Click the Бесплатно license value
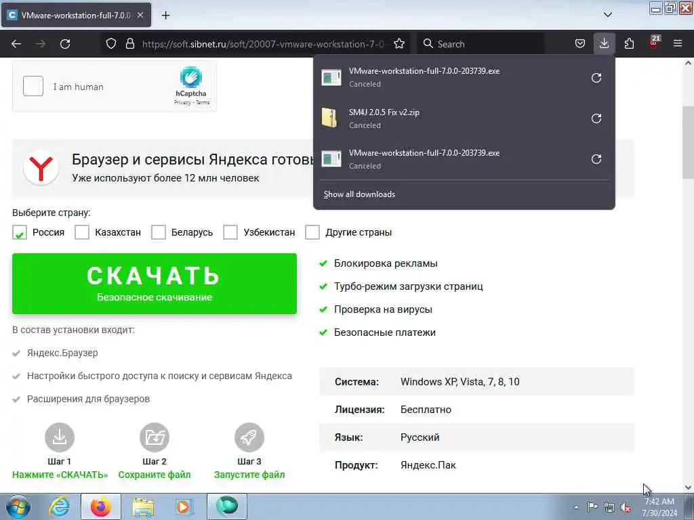694x520 pixels. tap(426, 410)
